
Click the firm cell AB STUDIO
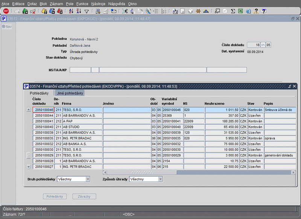(x=82, y=127)
